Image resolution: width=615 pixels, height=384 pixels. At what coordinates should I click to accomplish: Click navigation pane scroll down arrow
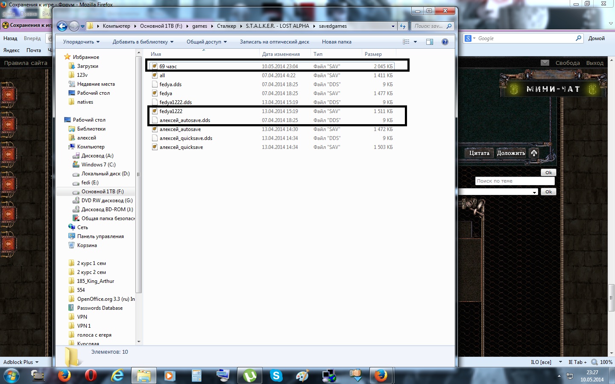138,342
